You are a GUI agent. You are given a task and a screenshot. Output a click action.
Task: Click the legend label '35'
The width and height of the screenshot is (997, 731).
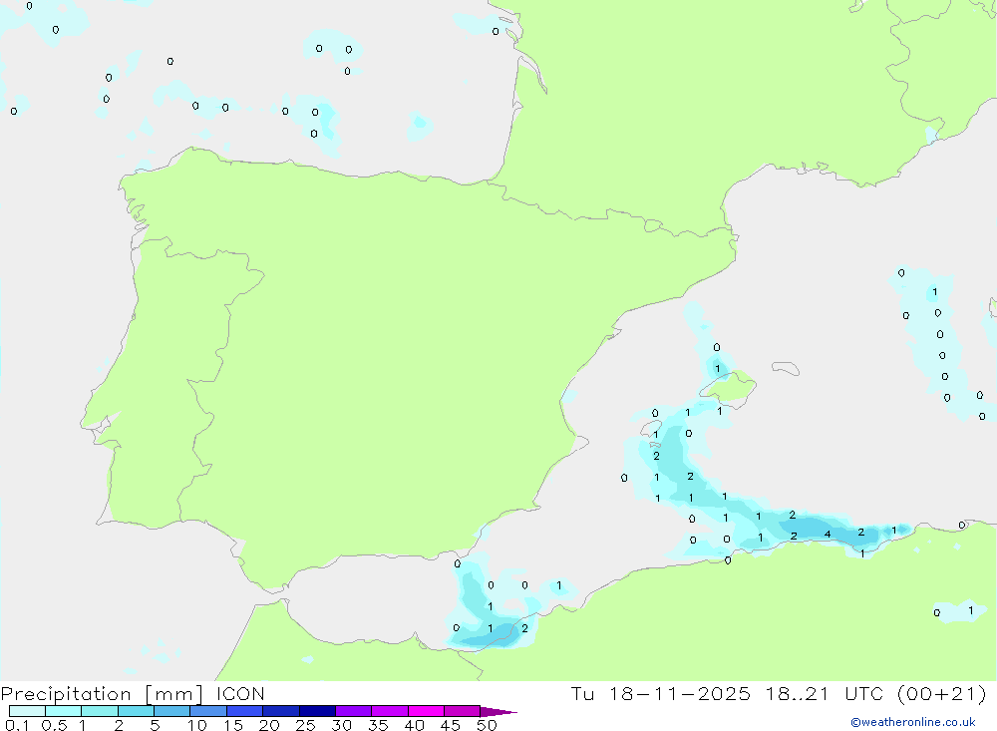pos(378,725)
